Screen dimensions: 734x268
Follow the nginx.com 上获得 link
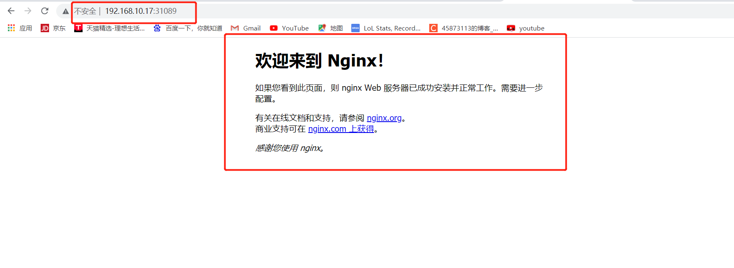pyautogui.click(x=341, y=129)
